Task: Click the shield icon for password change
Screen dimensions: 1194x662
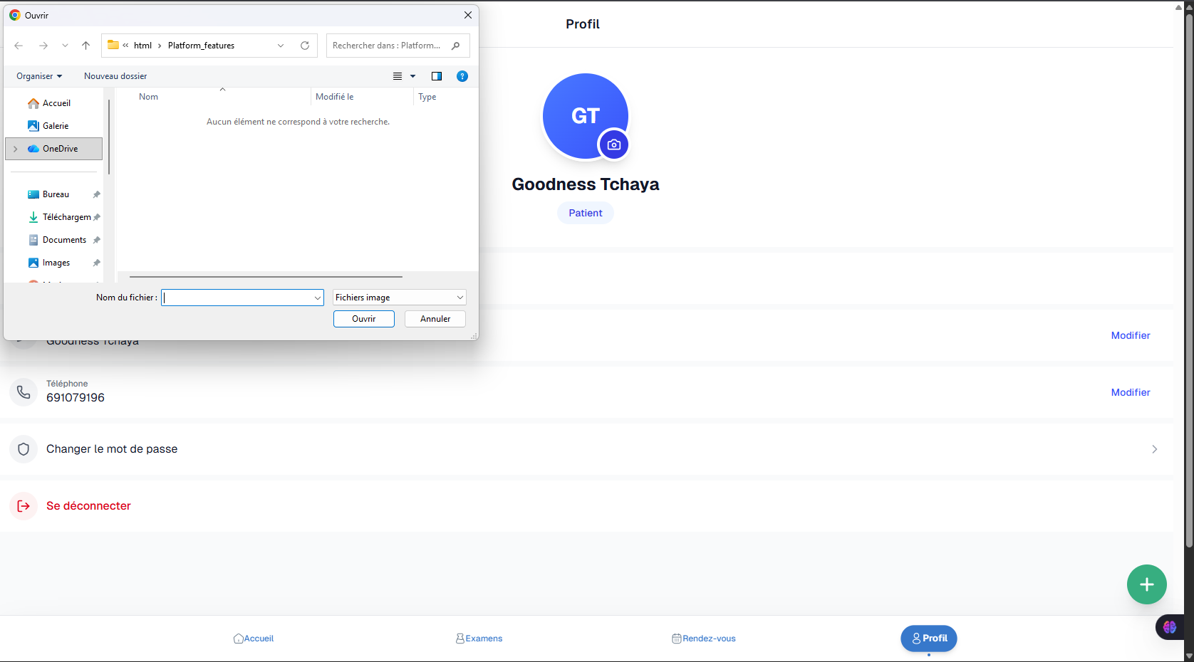Action: (24, 449)
